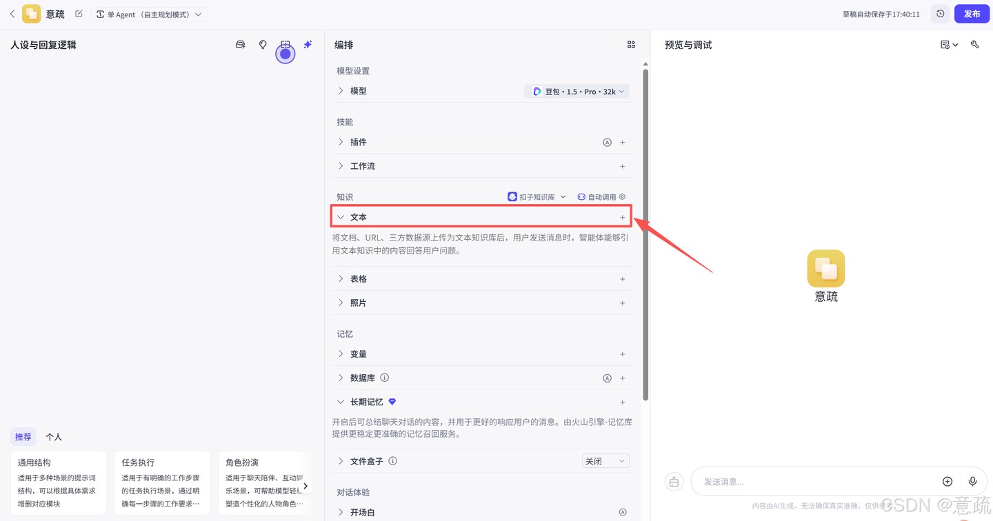993x521 pixels.
Task: Click the plus icon in 长期记忆 row
Action: coord(623,402)
